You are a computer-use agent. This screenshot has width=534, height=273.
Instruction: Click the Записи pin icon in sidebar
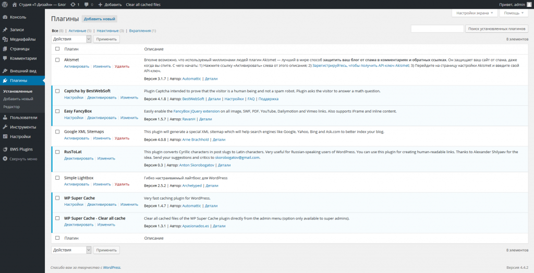(5, 30)
